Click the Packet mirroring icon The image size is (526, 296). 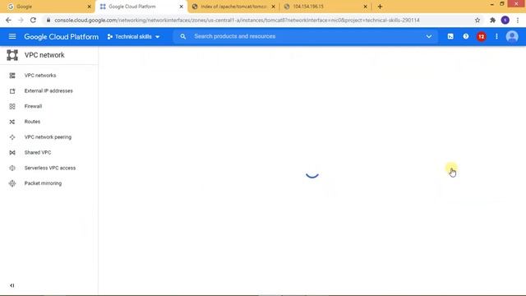click(x=12, y=183)
